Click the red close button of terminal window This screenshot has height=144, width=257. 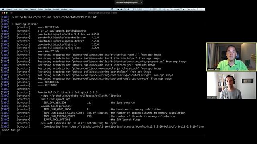(2, 13)
